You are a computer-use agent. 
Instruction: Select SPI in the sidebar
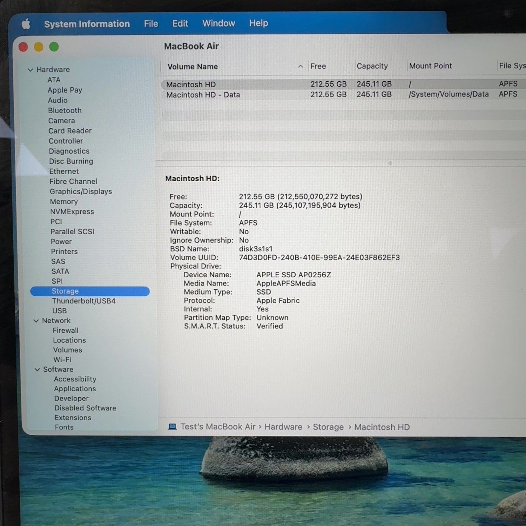click(x=57, y=281)
